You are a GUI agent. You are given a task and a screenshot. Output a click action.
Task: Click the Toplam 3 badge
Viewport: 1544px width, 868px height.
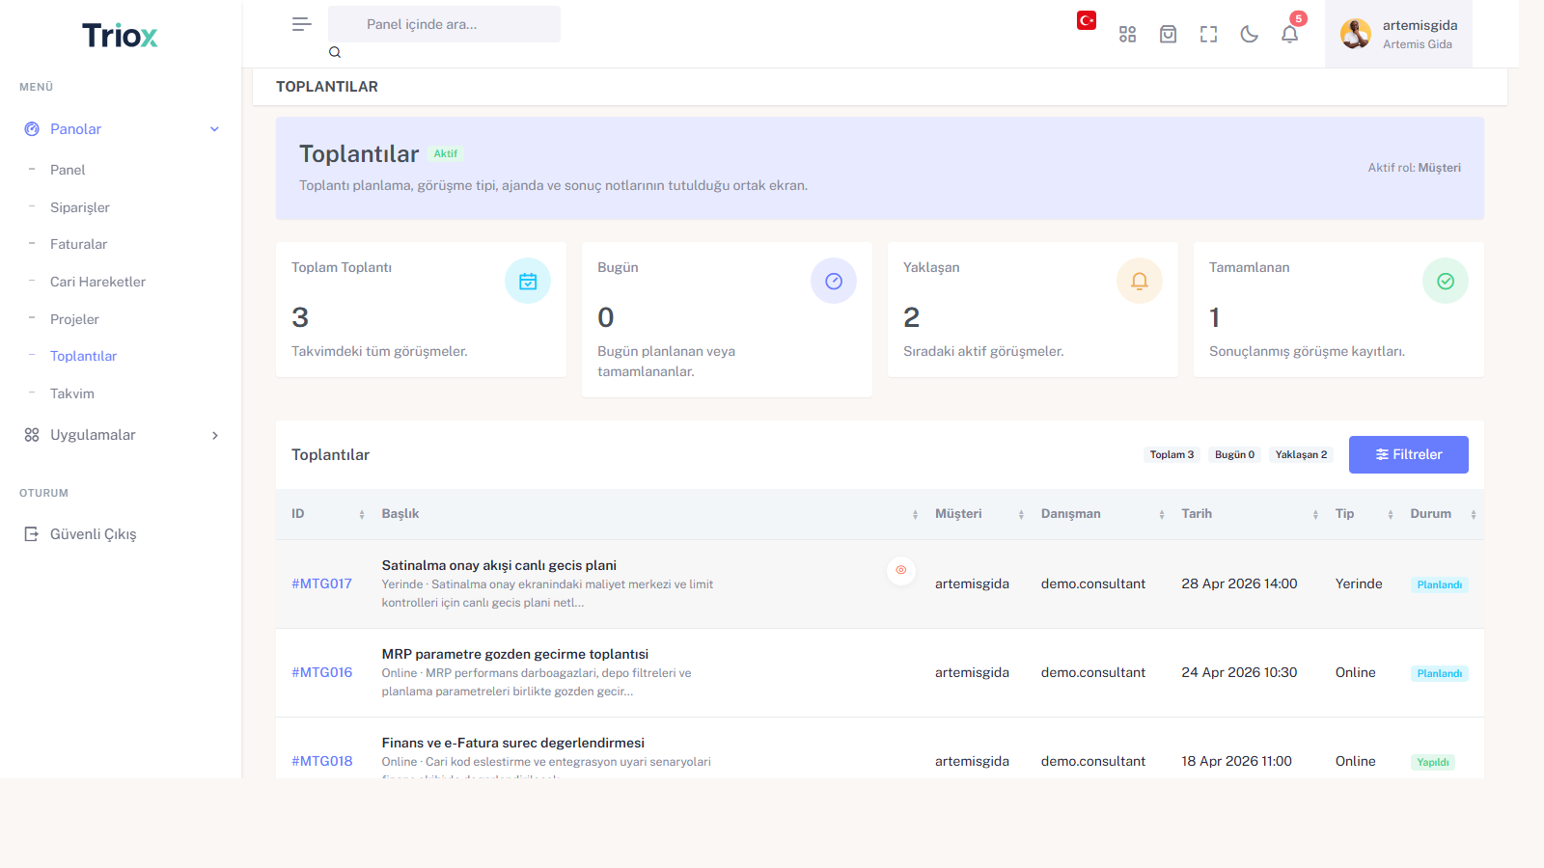pos(1172,454)
